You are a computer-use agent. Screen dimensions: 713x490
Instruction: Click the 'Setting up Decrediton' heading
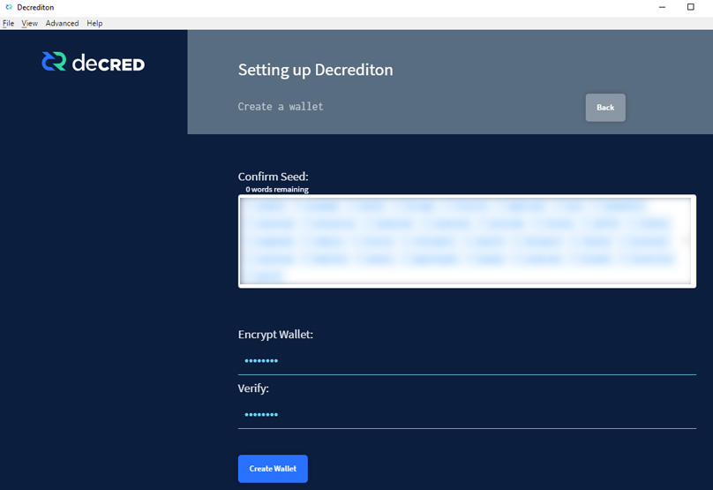(x=316, y=70)
